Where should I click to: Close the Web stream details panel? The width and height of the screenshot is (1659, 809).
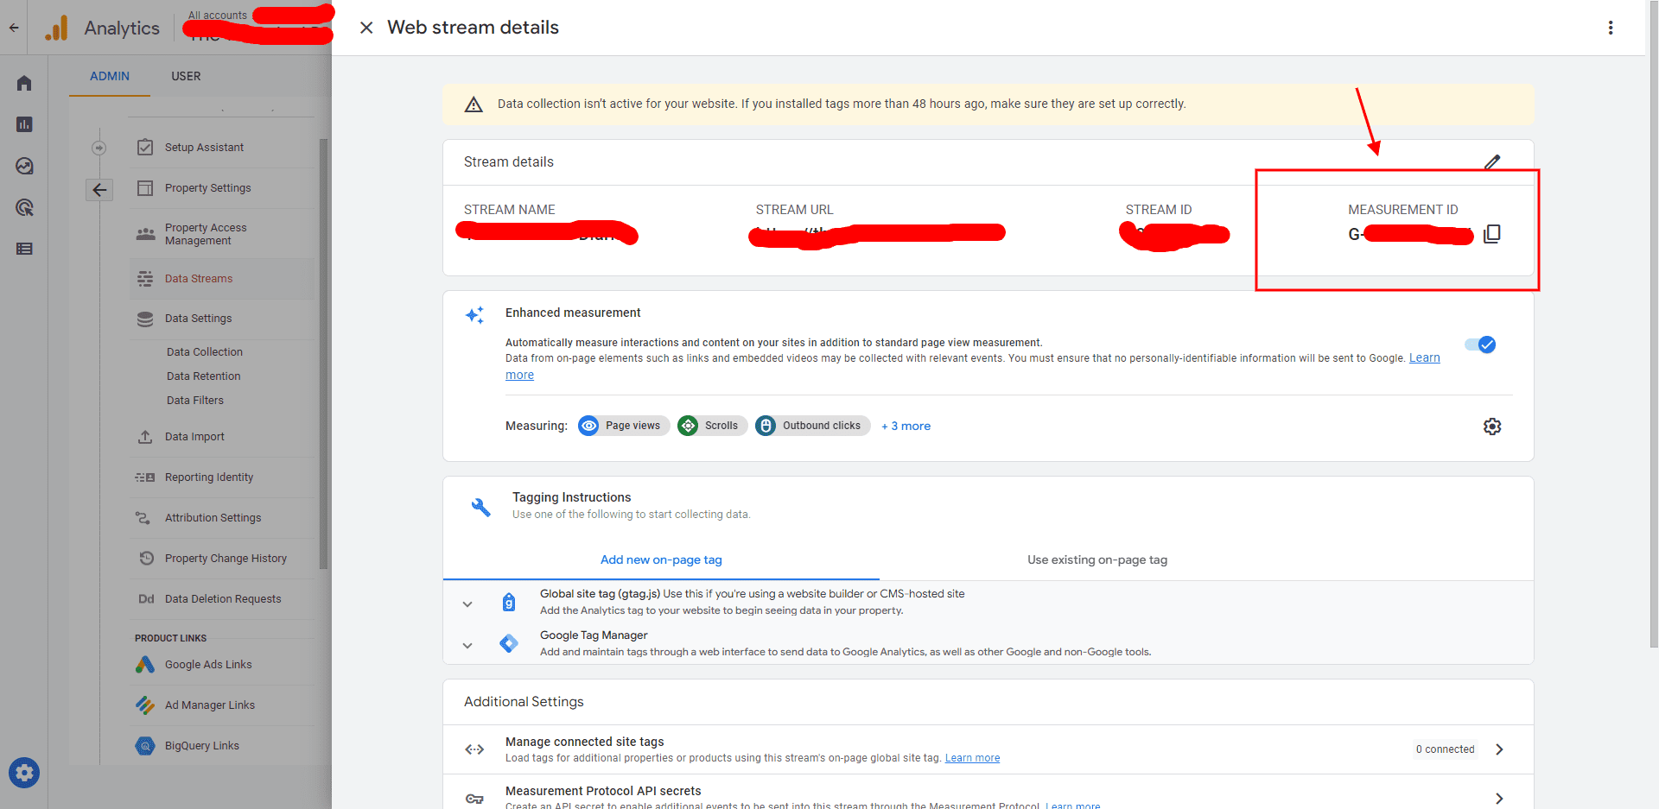coord(366,28)
